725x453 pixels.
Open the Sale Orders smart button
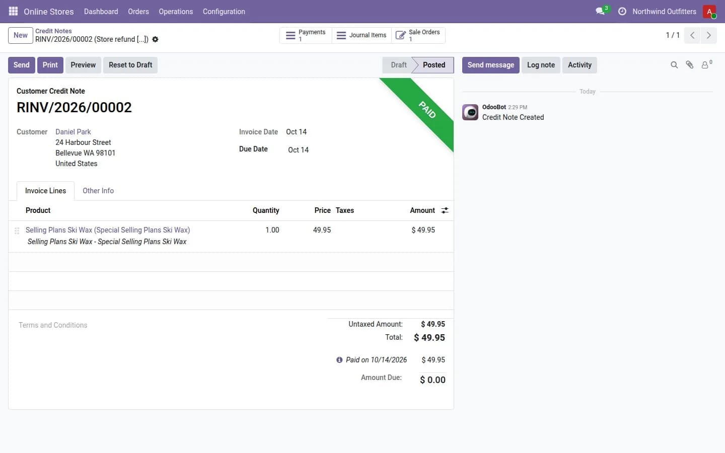[x=418, y=35]
